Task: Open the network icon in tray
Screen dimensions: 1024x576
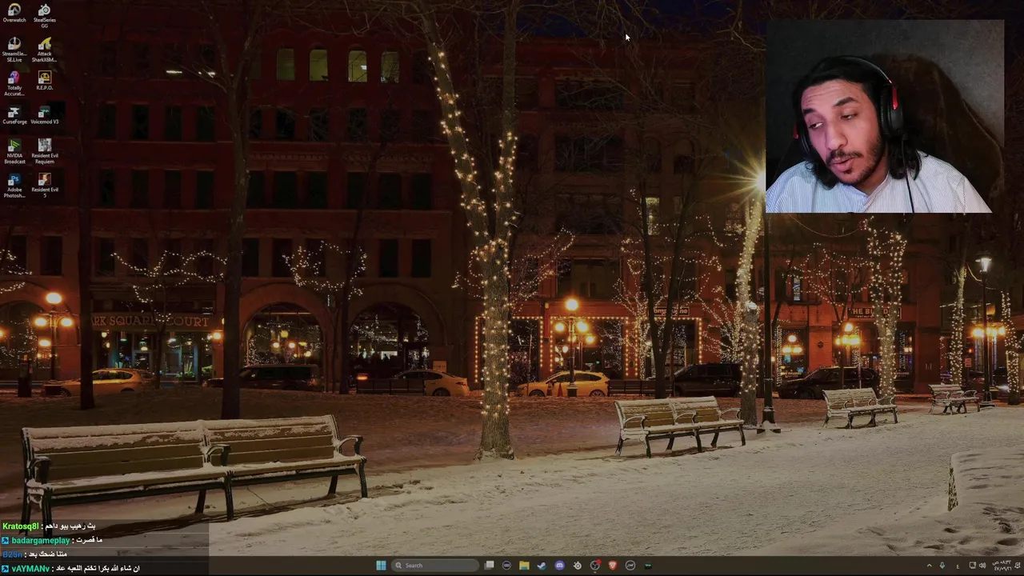Action: (x=972, y=566)
